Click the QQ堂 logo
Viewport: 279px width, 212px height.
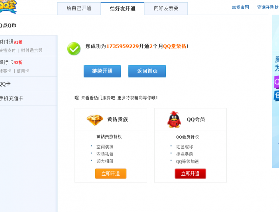click(8, 6)
